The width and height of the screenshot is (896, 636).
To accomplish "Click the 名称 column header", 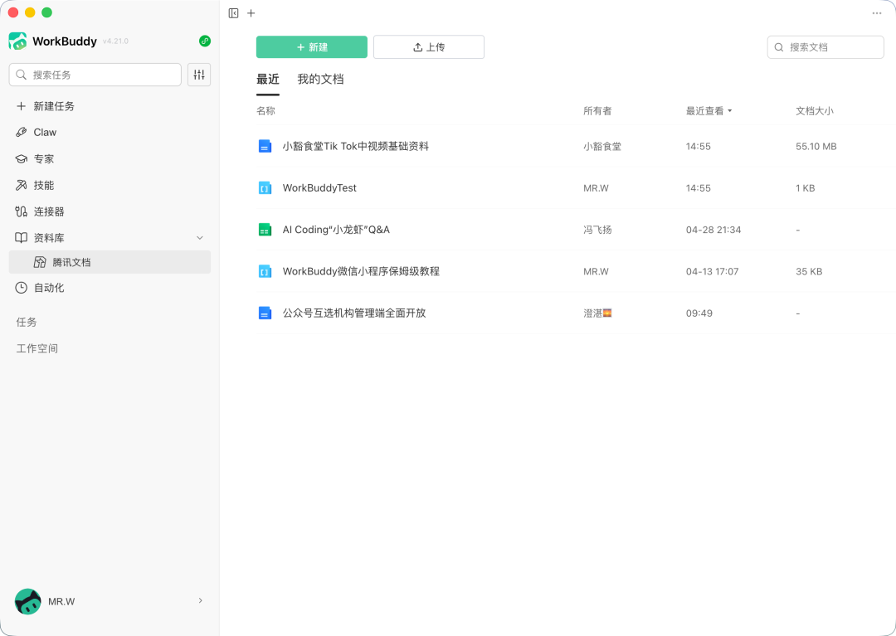I will [x=265, y=111].
